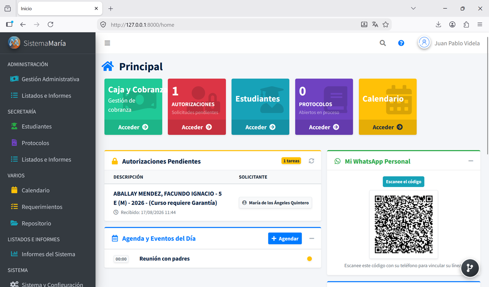Click the browser address bar URL

pos(142,25)
